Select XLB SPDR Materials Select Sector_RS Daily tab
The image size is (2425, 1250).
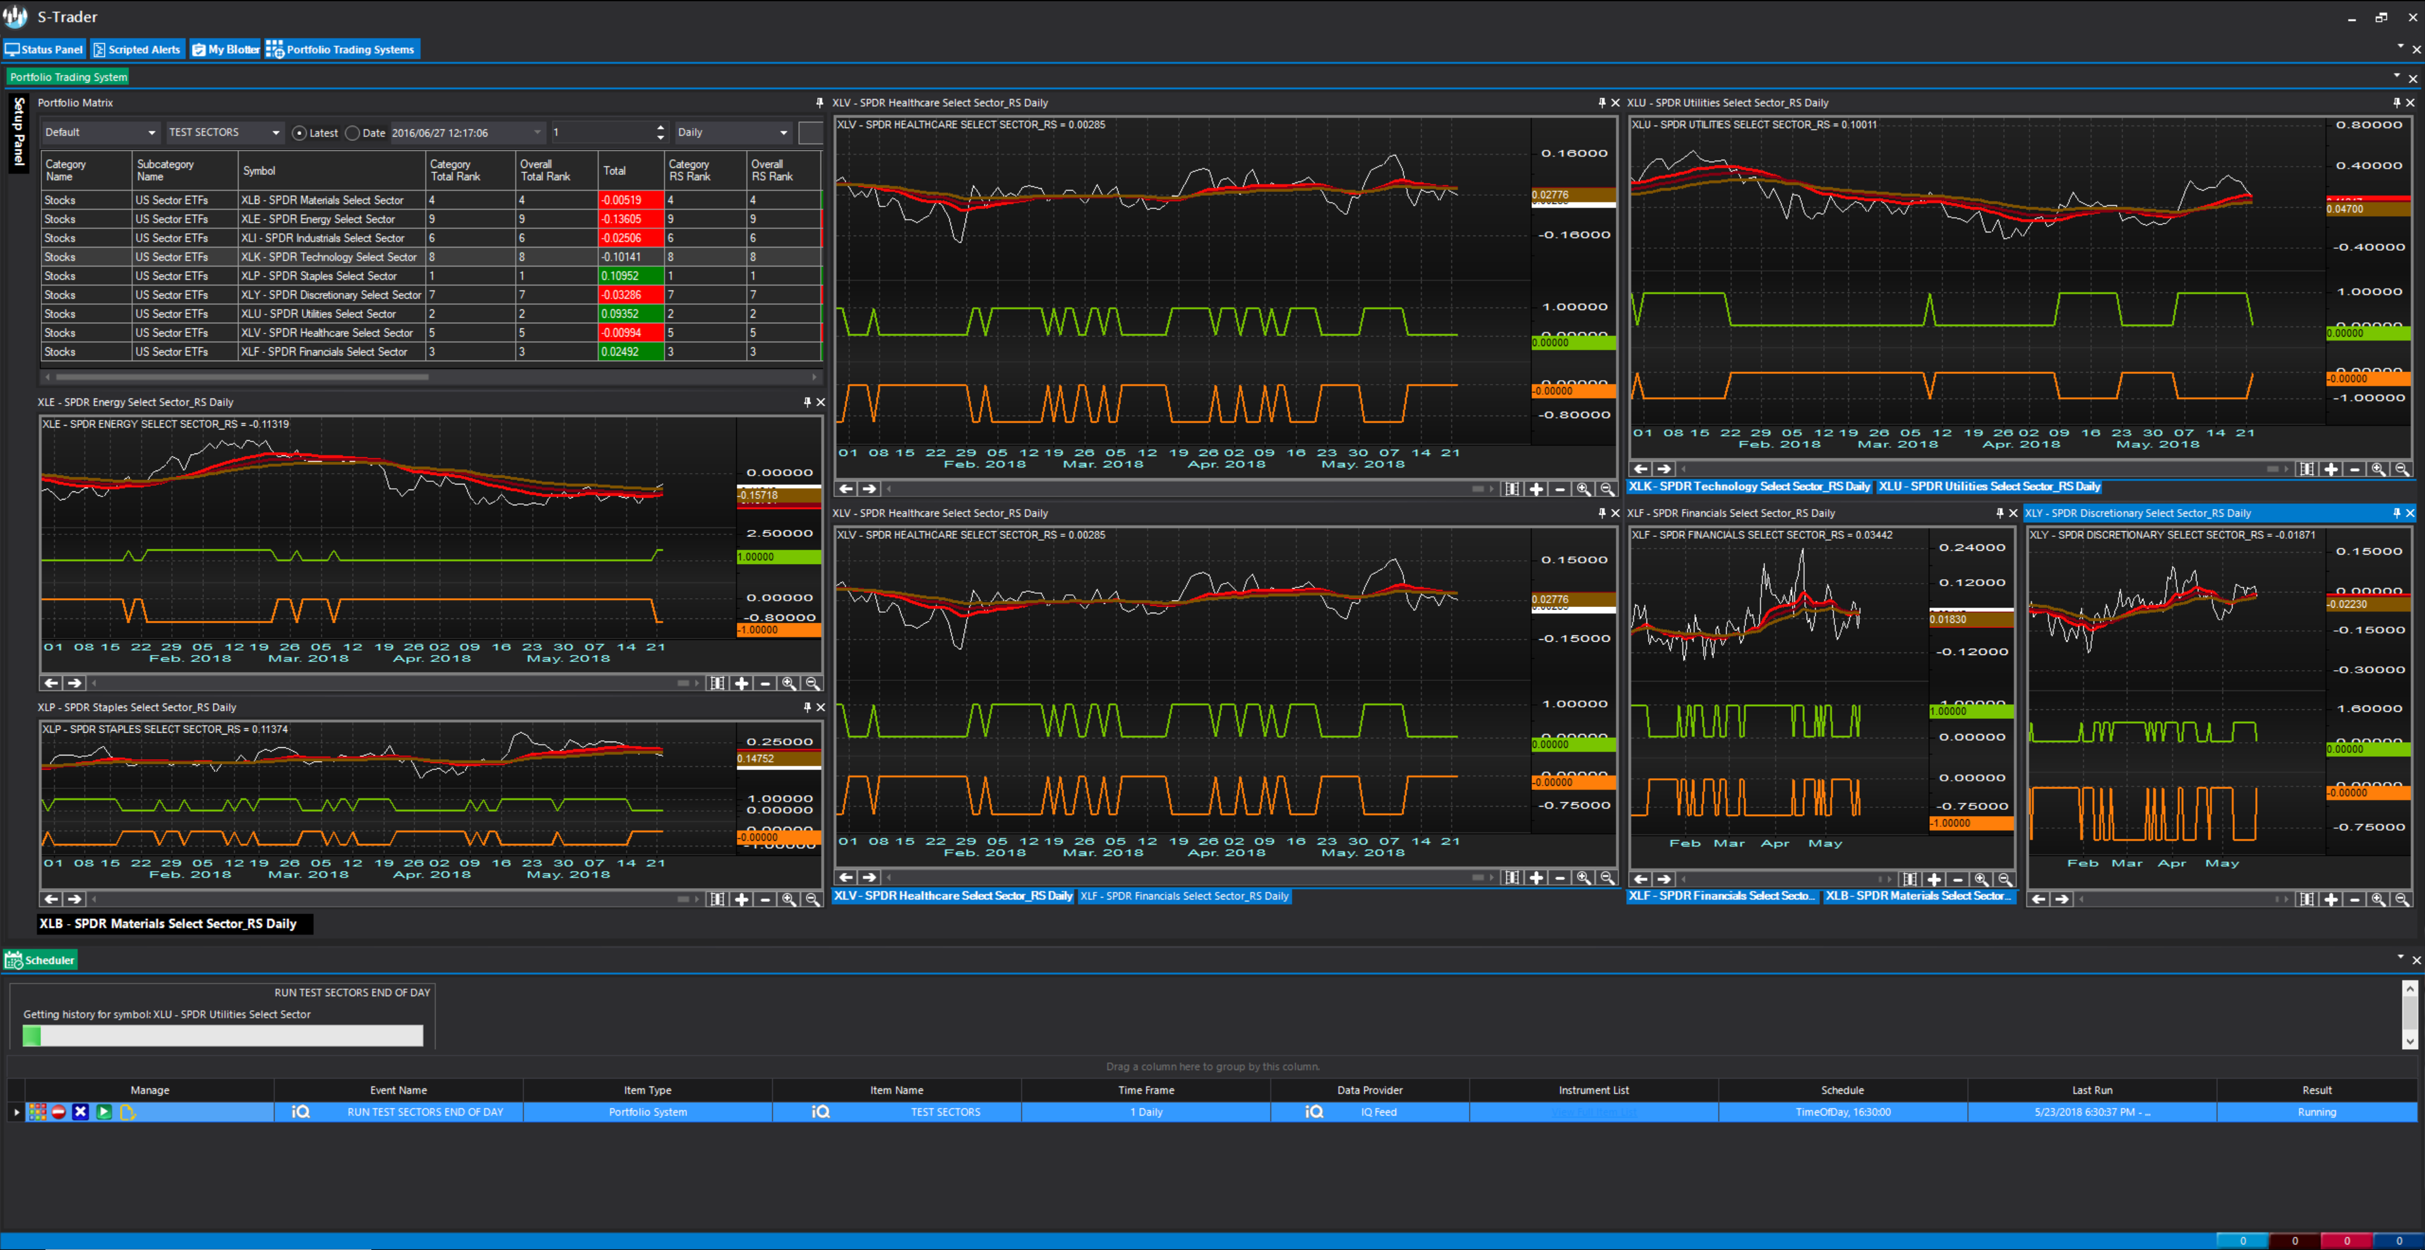[175, 923]
